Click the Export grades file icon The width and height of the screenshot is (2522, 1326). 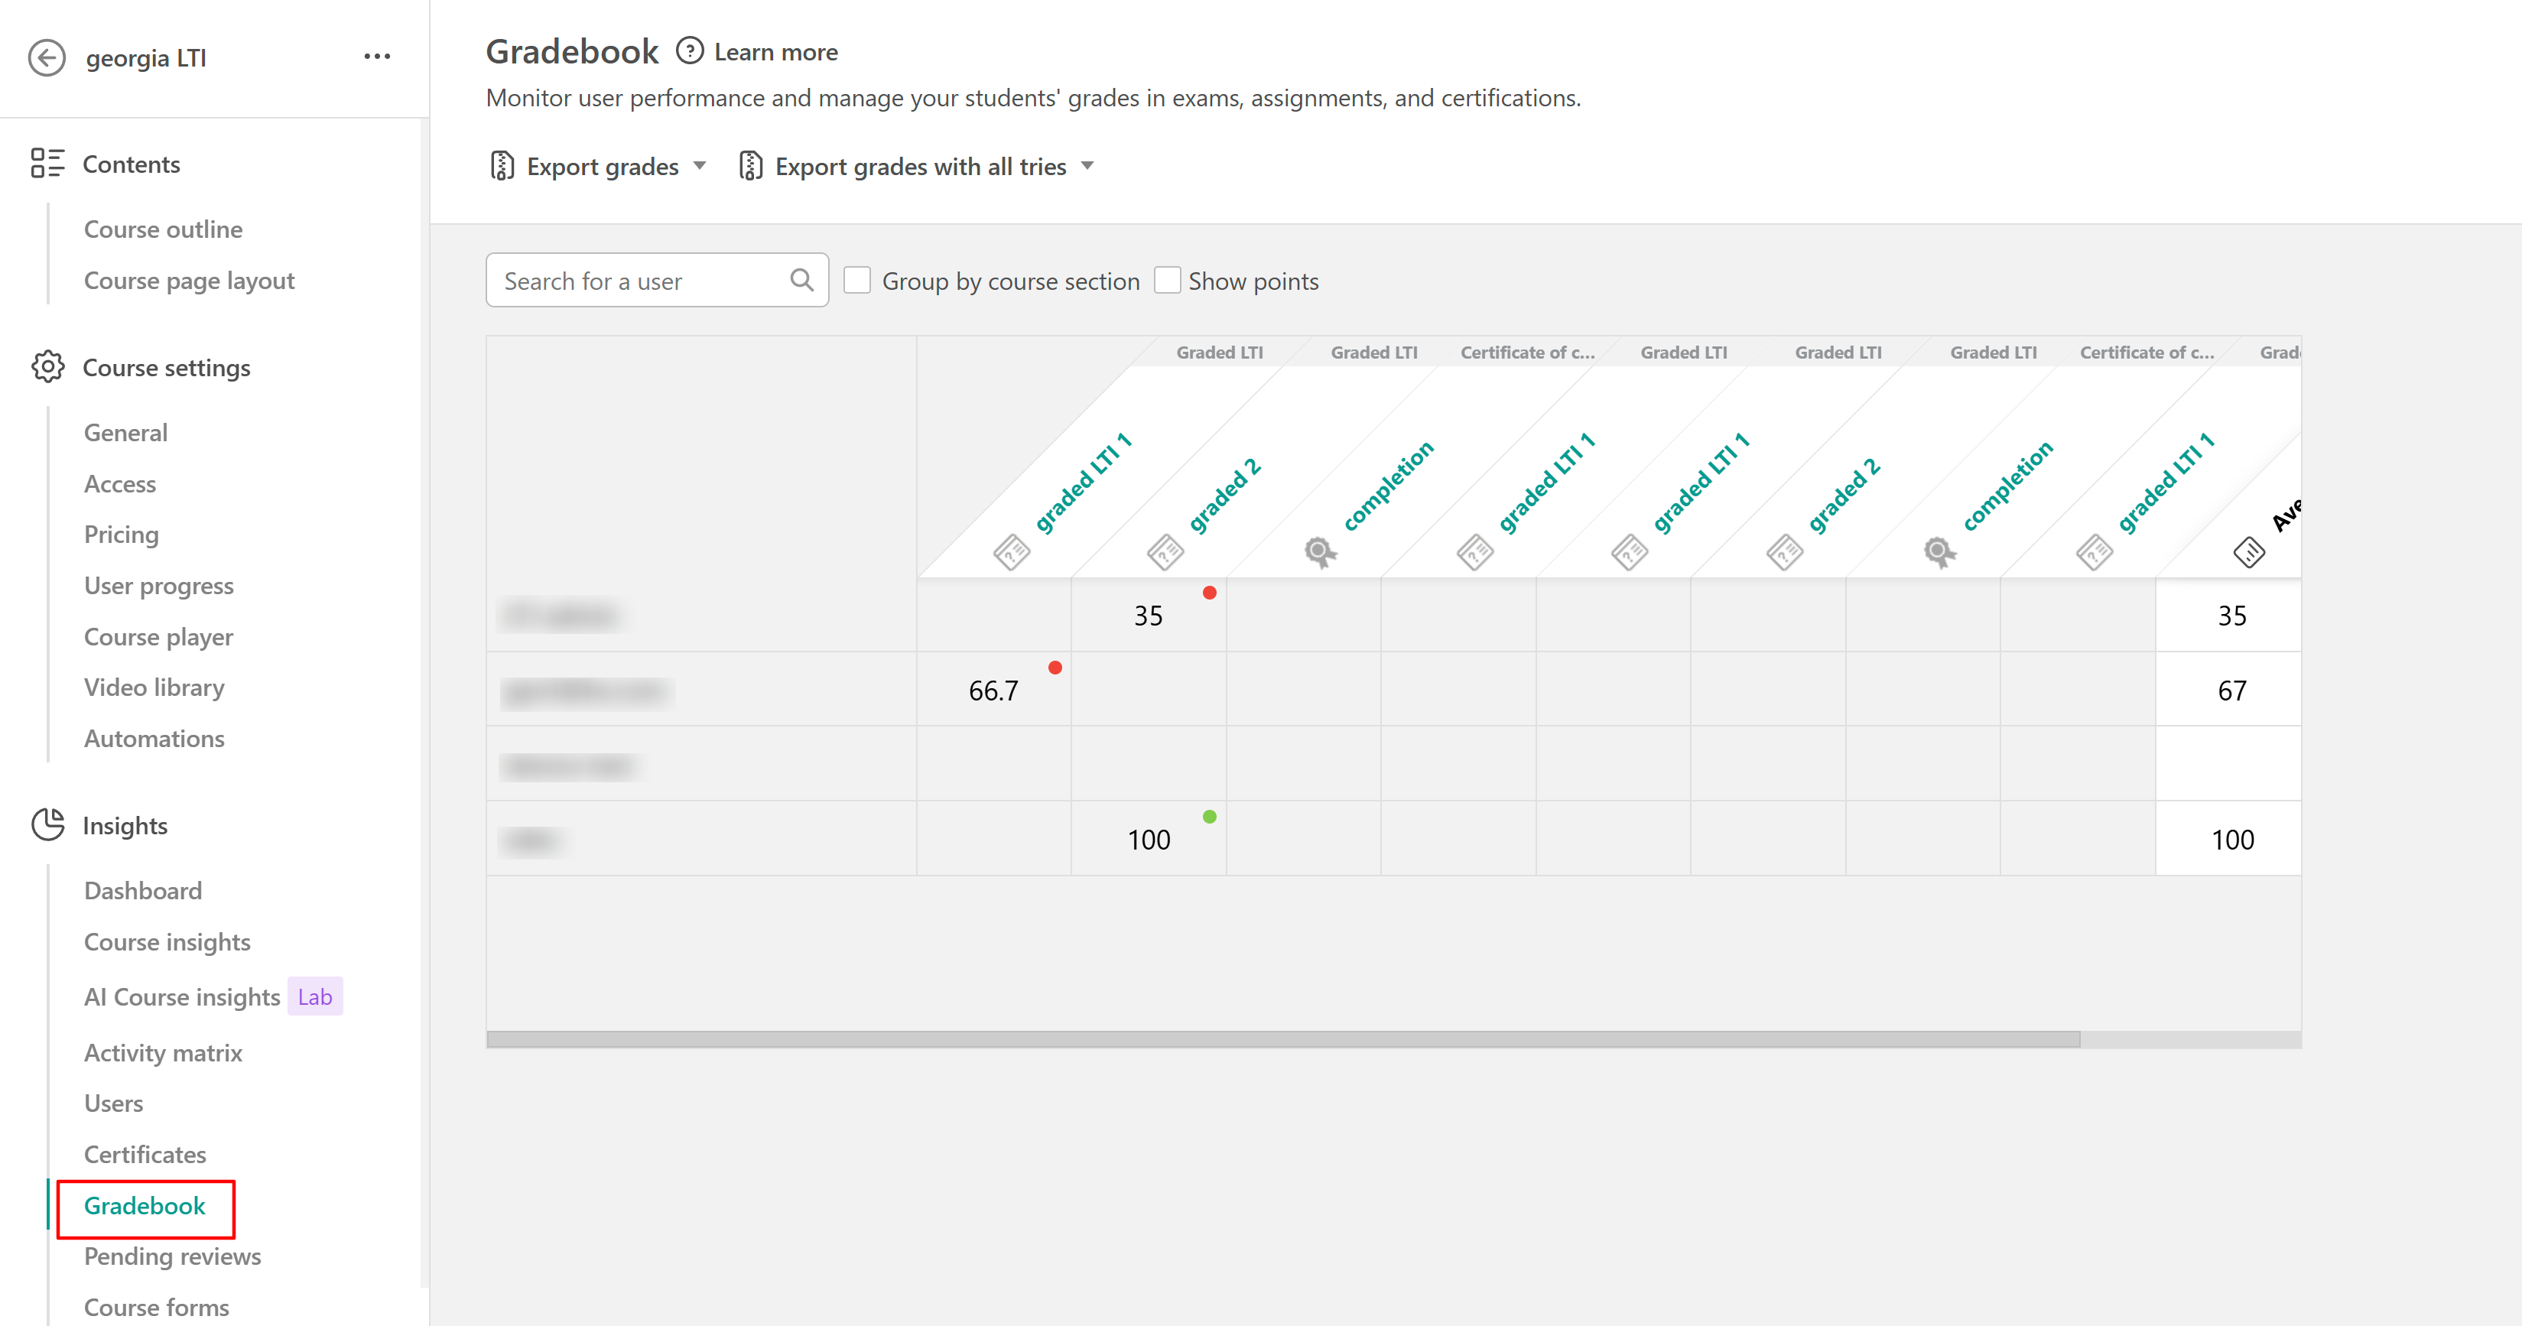point(502,167)
